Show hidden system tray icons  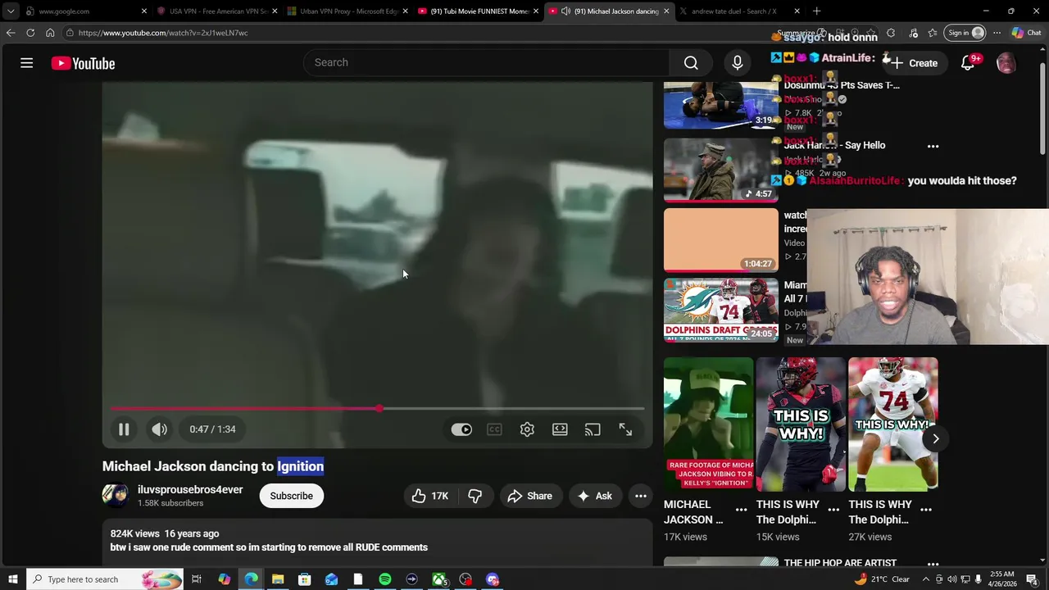click(926, 579)
